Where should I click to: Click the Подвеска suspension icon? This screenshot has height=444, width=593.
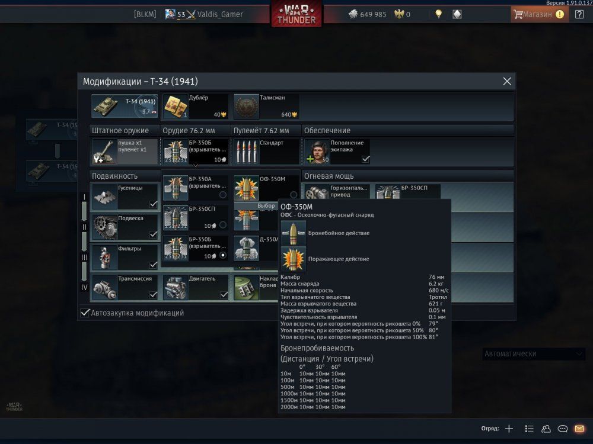point(104,227)
